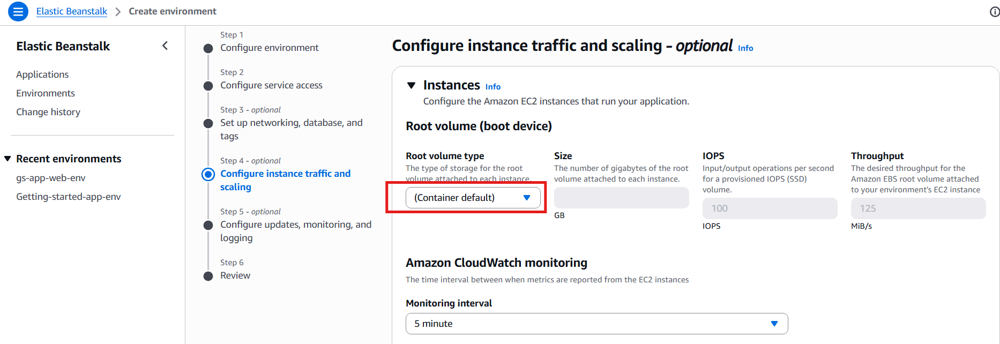The width and height of the screenshot is (1000, 344).
Task: Click Step 1 Configure environment dot
Action: tap(208, 49)
